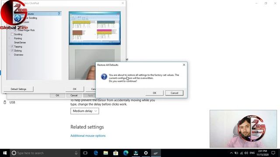280x157 pixels.
Task: Launch legacy Edge from taskbar
Action: (x=96, y=153)
